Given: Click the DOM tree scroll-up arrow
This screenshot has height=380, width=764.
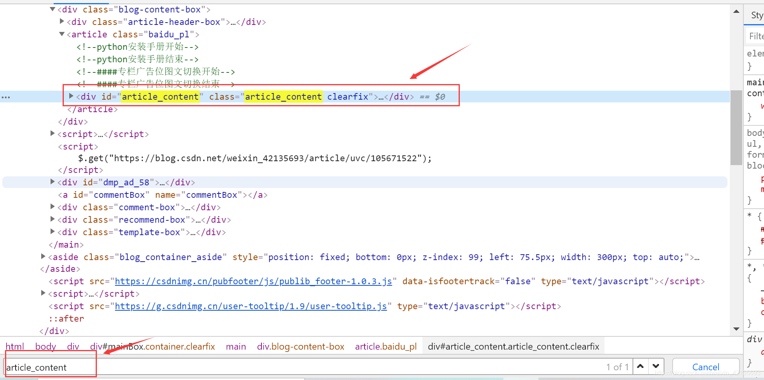Looking at the screenshot, I should pyautogui.click(x=736, y=11).
